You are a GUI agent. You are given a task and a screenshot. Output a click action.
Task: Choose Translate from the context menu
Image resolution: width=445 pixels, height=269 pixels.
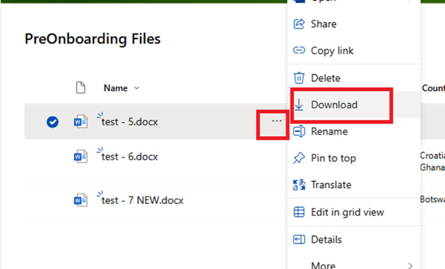point(354,185)
